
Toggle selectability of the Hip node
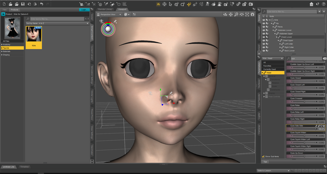tap(267, 23)
